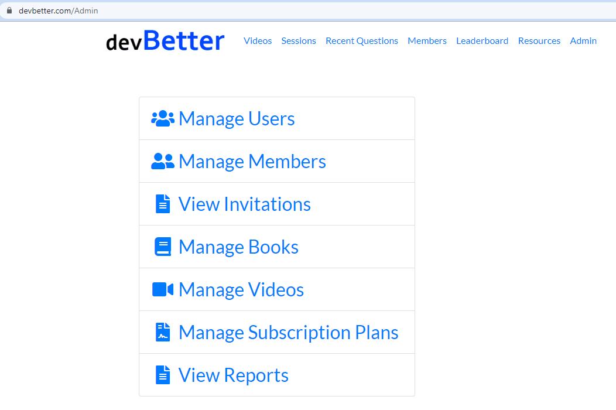The width and height of the screenshot is (616, 410).
Task: Click the devBetter logo
Action: click(x=165, y=40)
